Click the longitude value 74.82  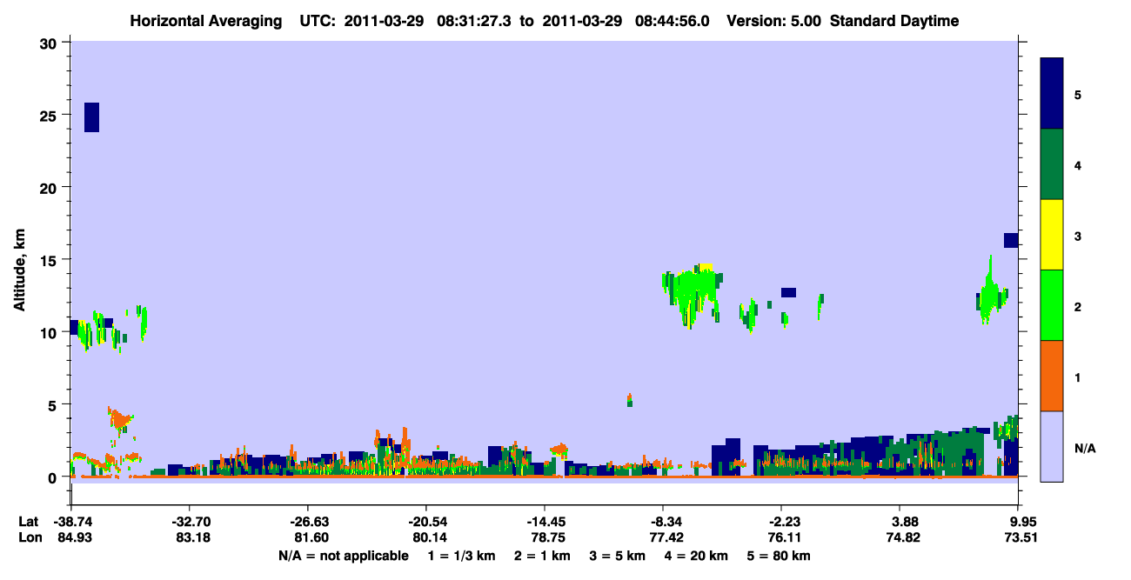pyautogui.click(x=903, y=537)
